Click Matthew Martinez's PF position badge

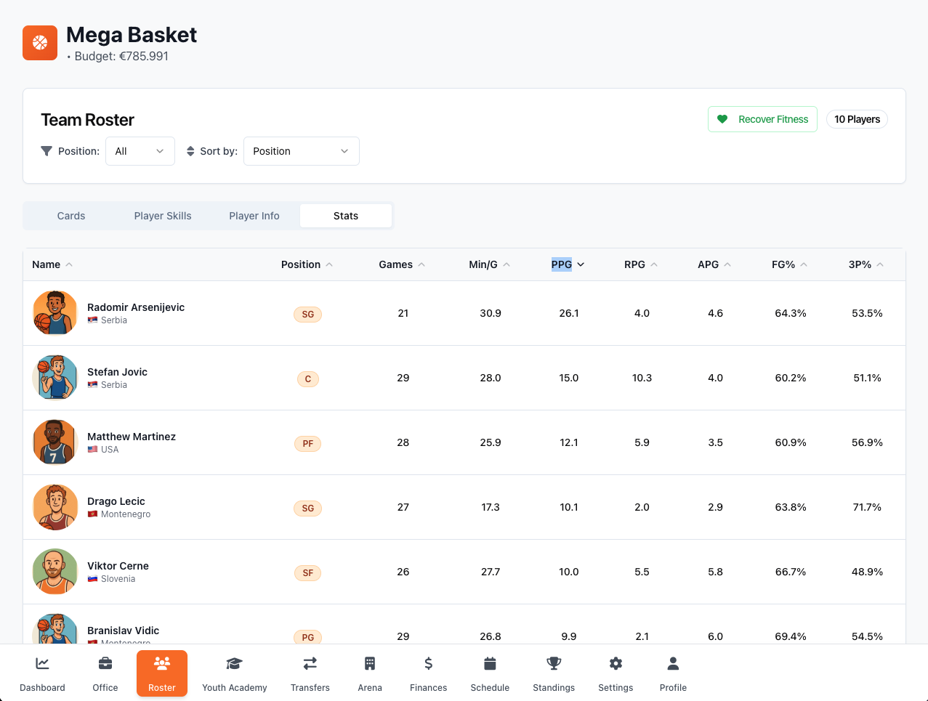(x=308, y=444)
